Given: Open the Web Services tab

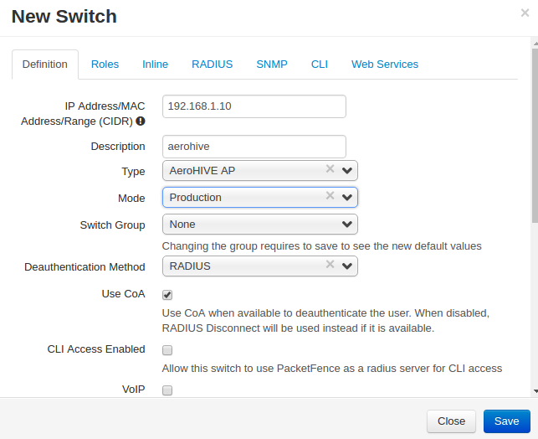Looking at the screenshot, I should click(385, 65).
